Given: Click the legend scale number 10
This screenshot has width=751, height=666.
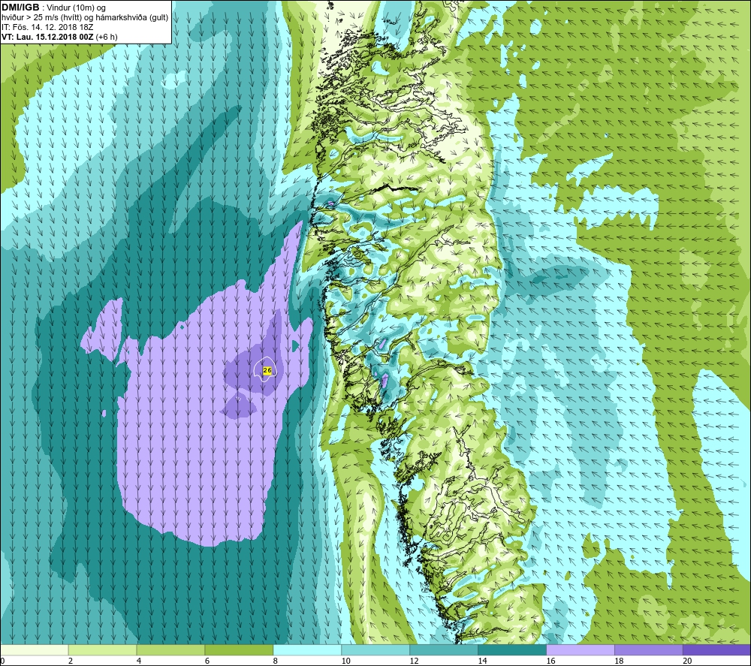Looking at the screenshot, I should tap(345, 661).
